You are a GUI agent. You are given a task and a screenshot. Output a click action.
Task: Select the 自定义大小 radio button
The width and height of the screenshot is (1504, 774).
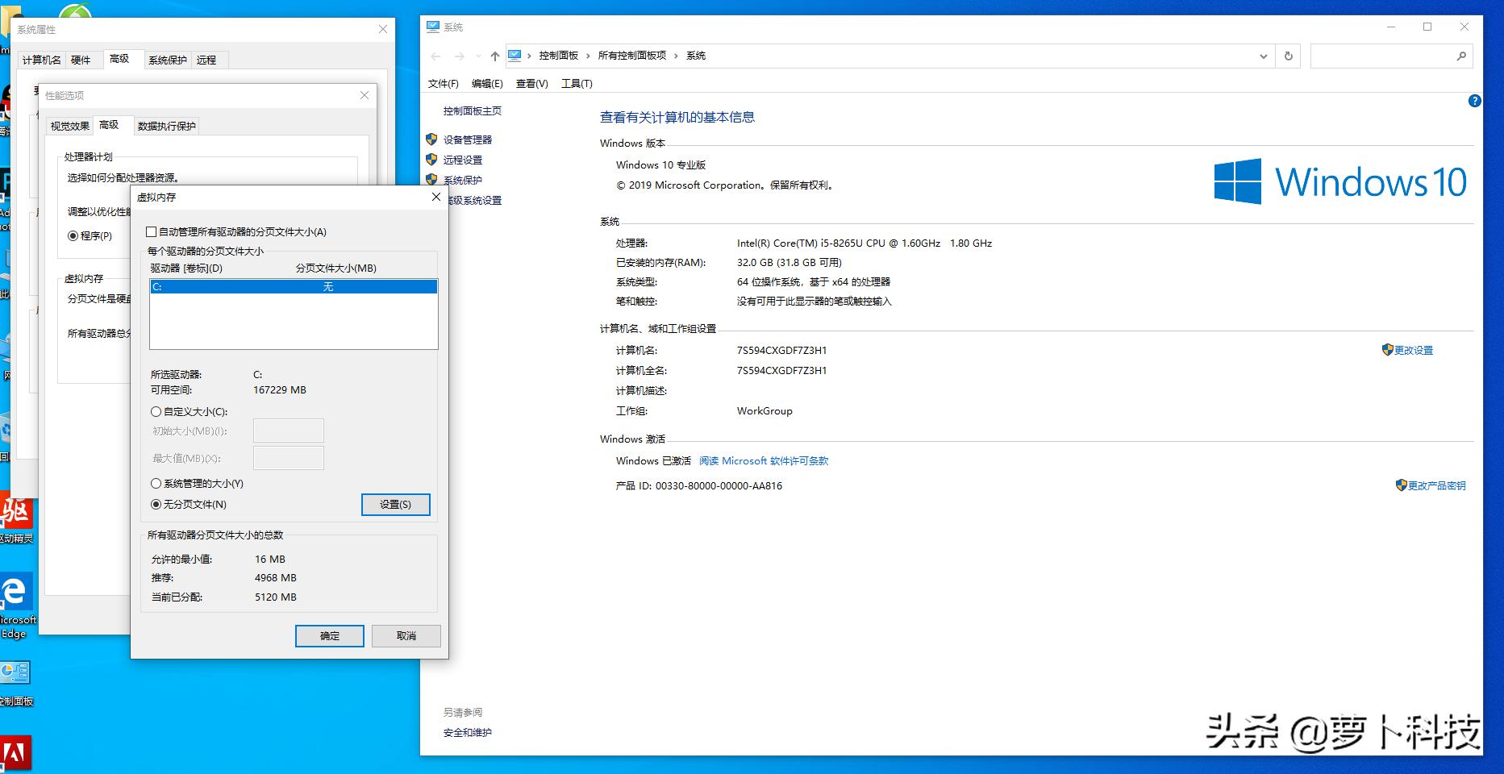click(x=156, y=412)
